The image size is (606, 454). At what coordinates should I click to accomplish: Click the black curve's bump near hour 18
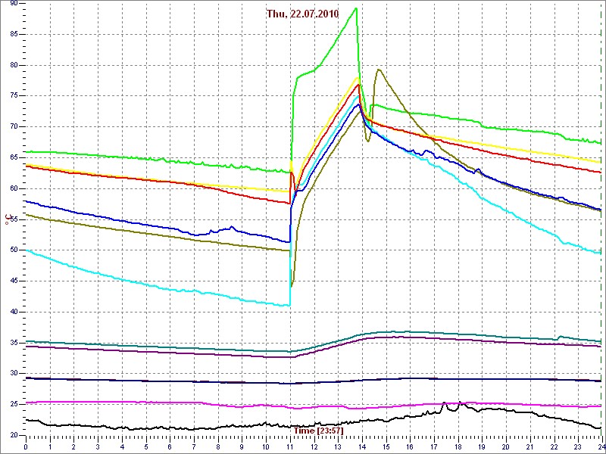pos(459,403)
